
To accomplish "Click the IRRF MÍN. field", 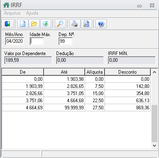I will [x=132, y=60].
